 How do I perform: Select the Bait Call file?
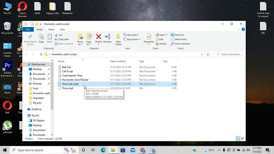117,67
